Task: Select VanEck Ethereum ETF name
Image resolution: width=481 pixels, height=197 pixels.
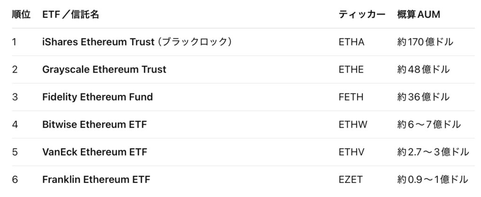Action: 94,152
